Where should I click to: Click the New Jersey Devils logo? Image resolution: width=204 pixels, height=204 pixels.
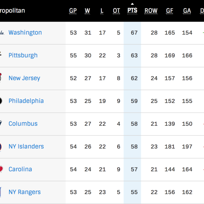coord(2,78)
